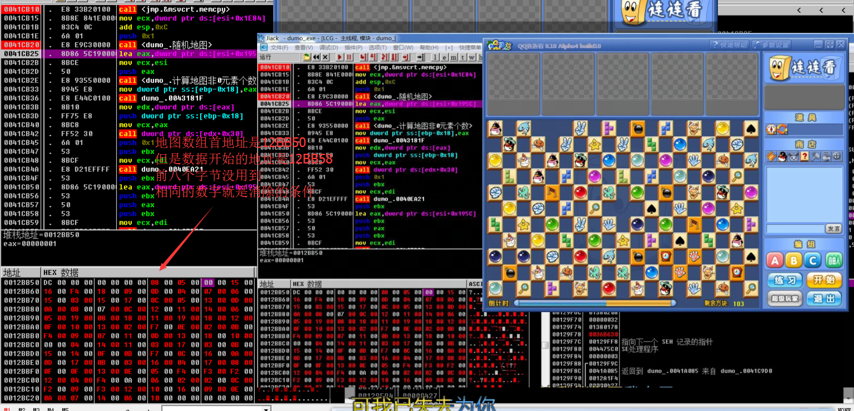This screenshot has width=854, height=411.
Task: Click the compass prop icon under 道具
Action: [x=771, y=129]
